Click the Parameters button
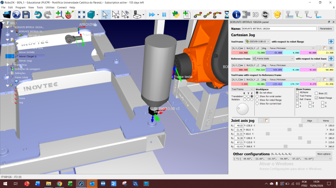 pyautogui.click(x=326, y=29)
